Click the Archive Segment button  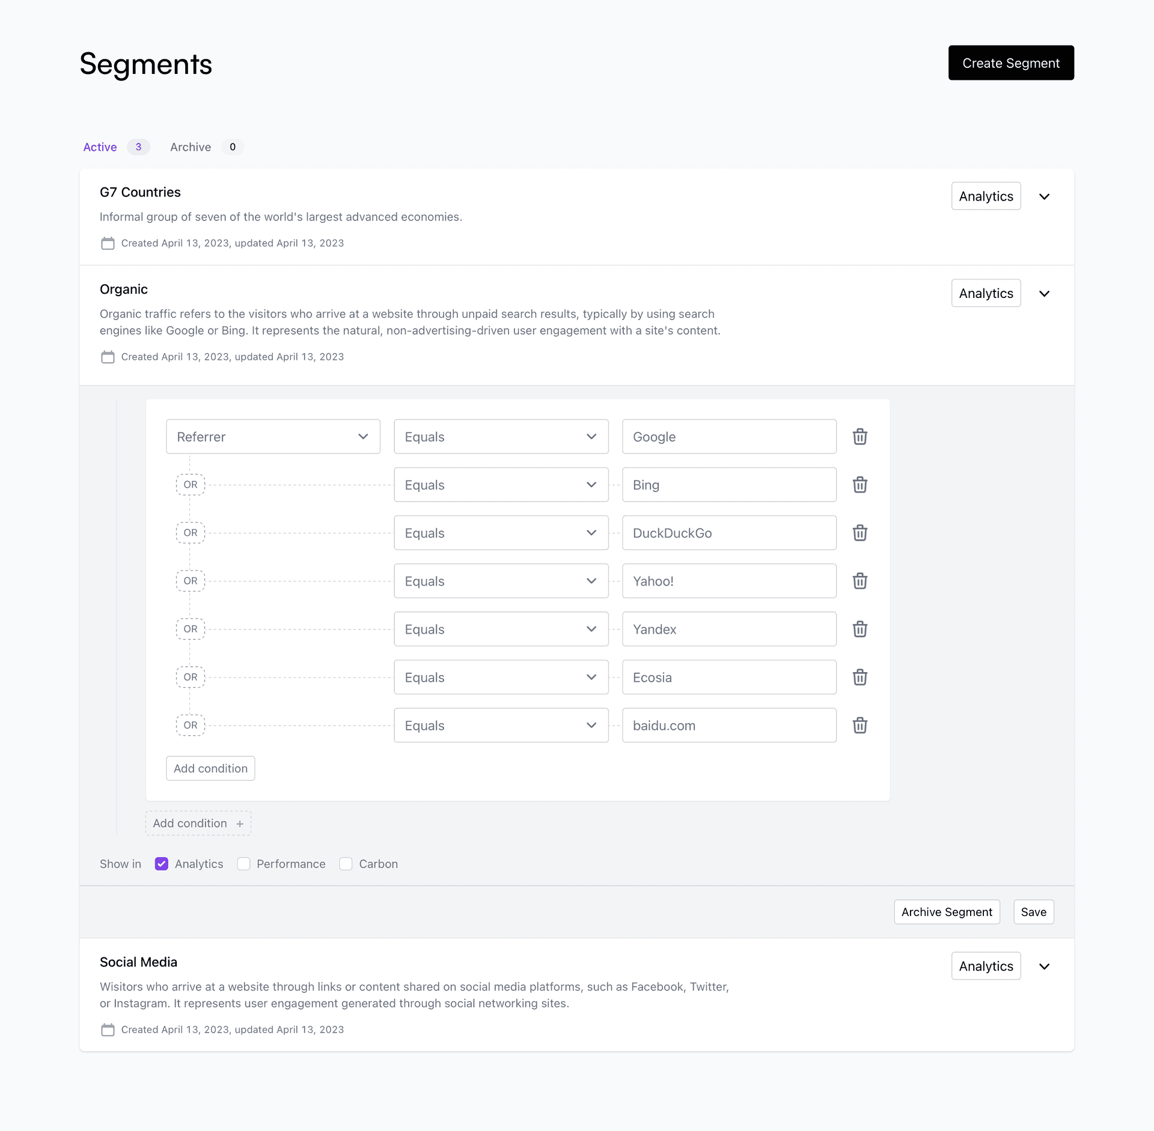tap(947, 912)
